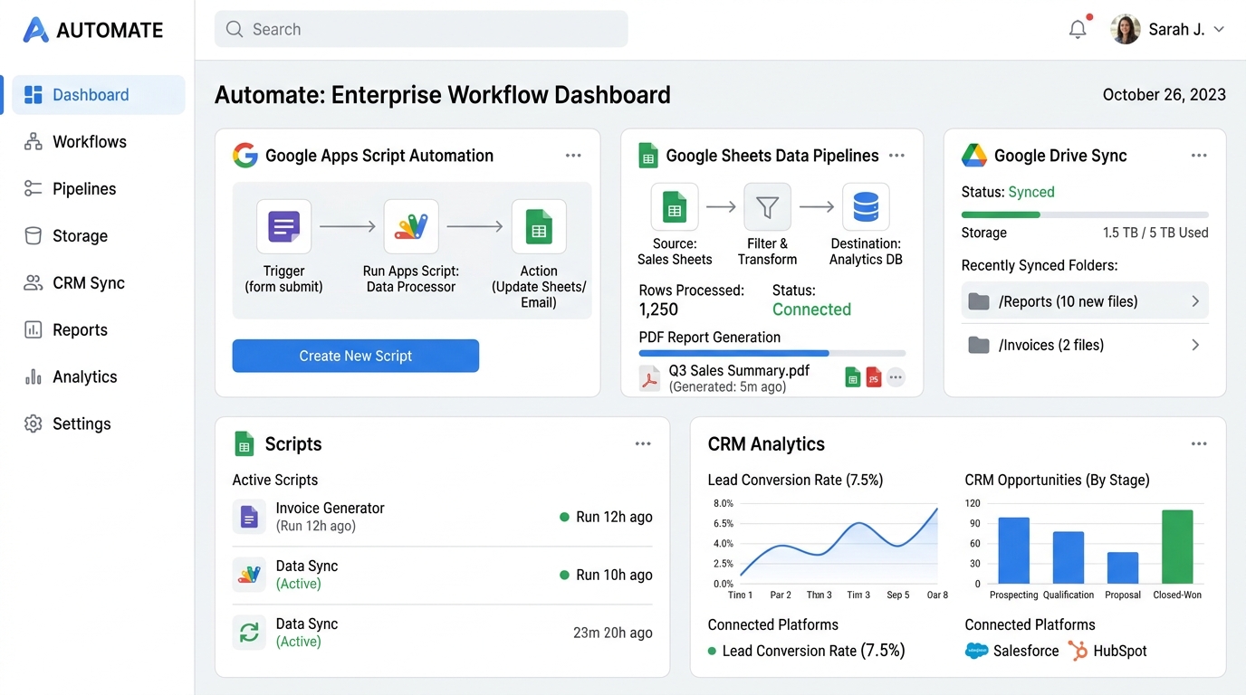This screenshot has height=695, width=1246.
Task: Click the Lead Conversion Rate line chart
Action: pyautogui.click(x=839, y=543)
